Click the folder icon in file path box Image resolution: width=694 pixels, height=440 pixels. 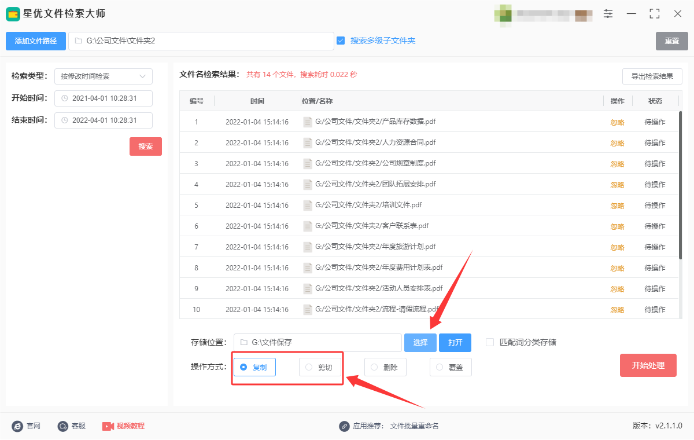(x=78, y=41)
